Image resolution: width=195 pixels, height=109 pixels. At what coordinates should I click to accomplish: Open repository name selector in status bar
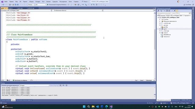(180, 103)
